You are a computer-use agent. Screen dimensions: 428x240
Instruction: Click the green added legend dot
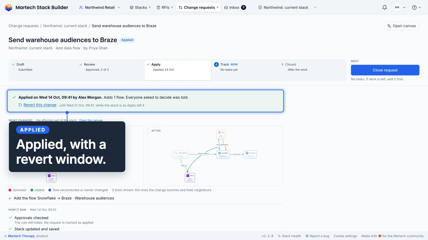(32, 190)
